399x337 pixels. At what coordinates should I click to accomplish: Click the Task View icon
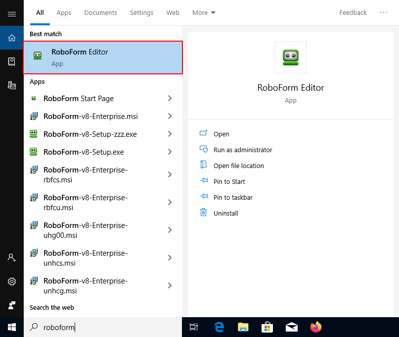point(193,327)
